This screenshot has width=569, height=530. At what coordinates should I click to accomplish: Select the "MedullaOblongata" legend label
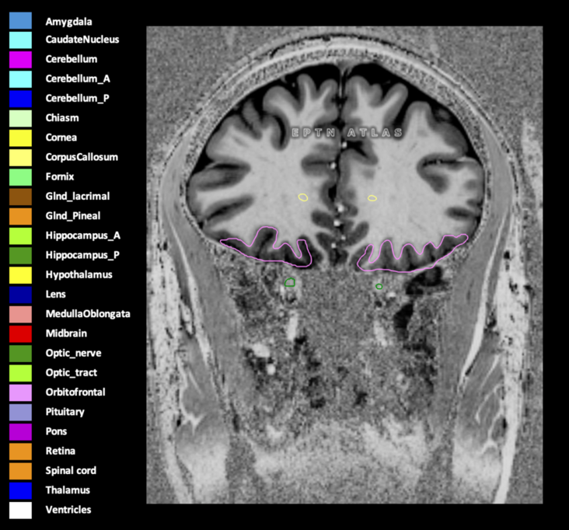(x=88, y=314)
